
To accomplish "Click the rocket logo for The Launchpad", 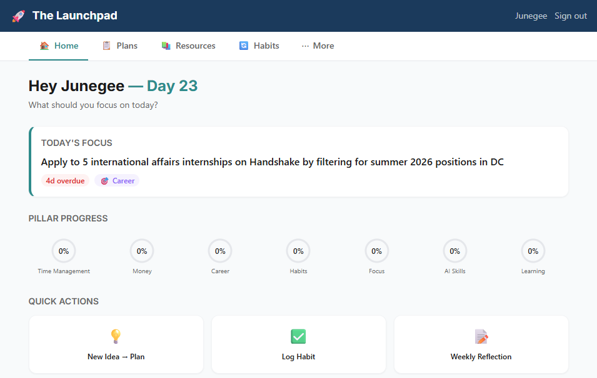I will [18, 15].
